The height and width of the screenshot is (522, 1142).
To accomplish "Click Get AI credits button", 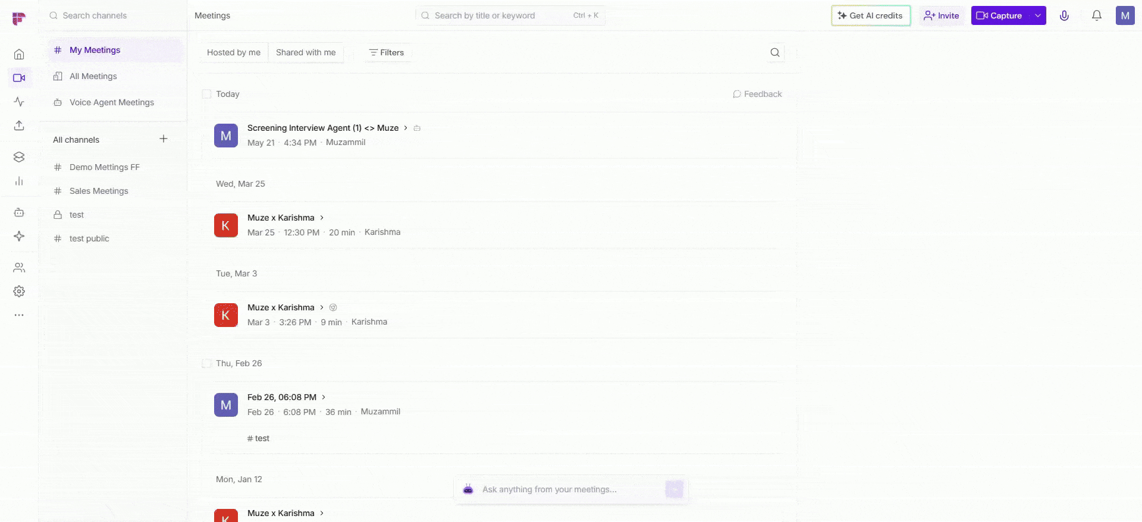I will [x=871, y=15].
